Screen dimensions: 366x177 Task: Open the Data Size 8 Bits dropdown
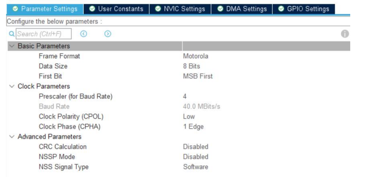[191, 66]
